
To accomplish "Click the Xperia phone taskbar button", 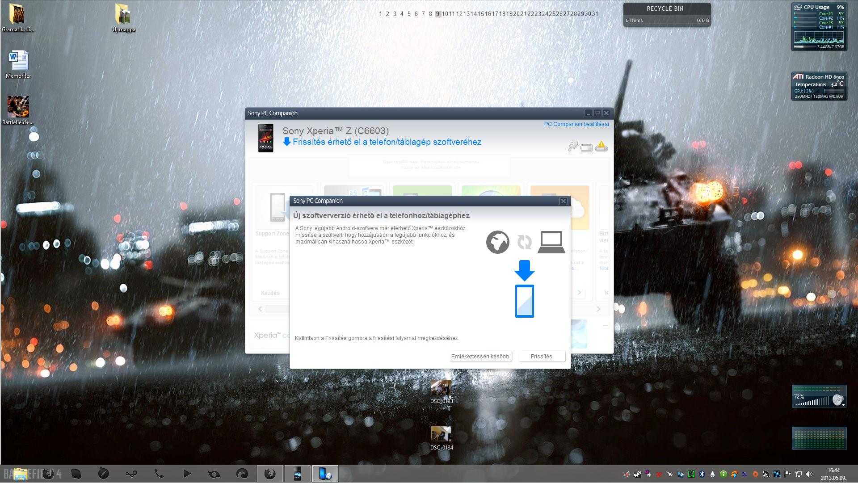I will (297, 474).
